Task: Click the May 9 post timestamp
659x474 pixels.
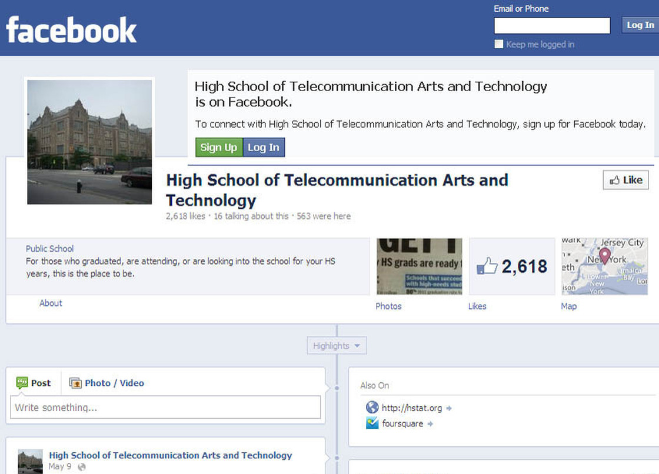Action: (59, 466)
